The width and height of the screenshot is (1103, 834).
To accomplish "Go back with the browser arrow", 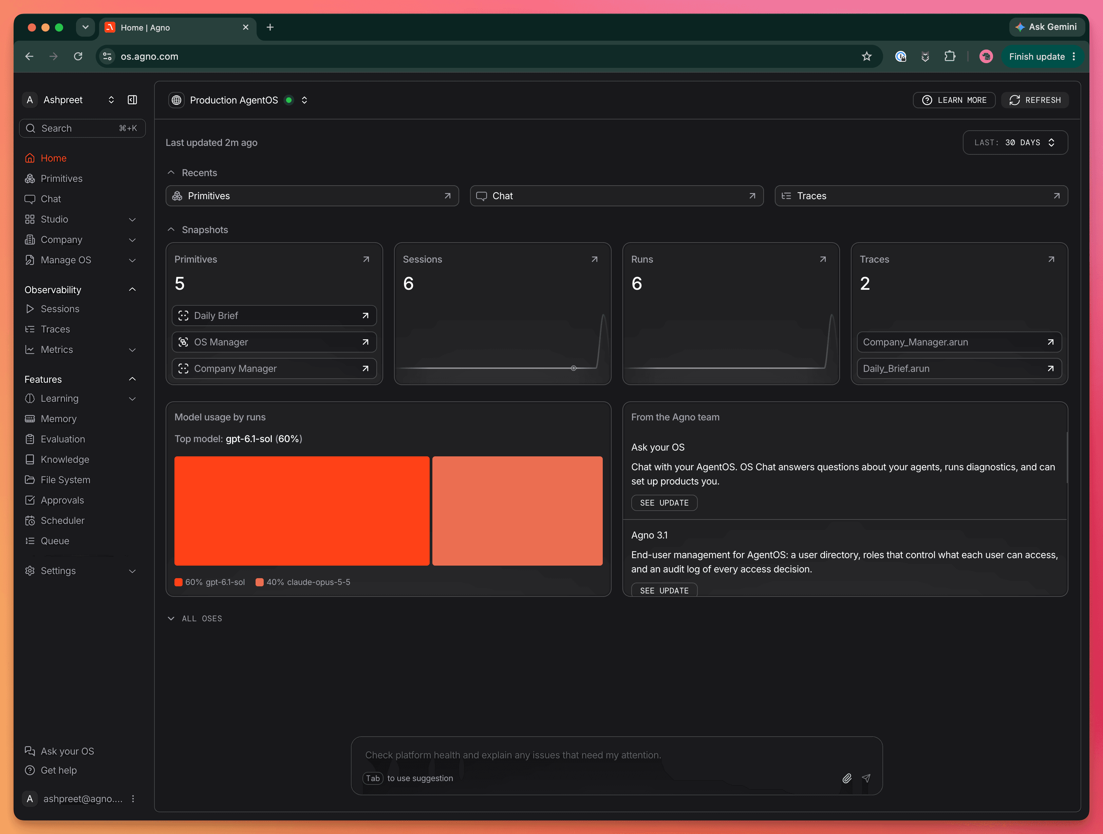I will 30,56.
